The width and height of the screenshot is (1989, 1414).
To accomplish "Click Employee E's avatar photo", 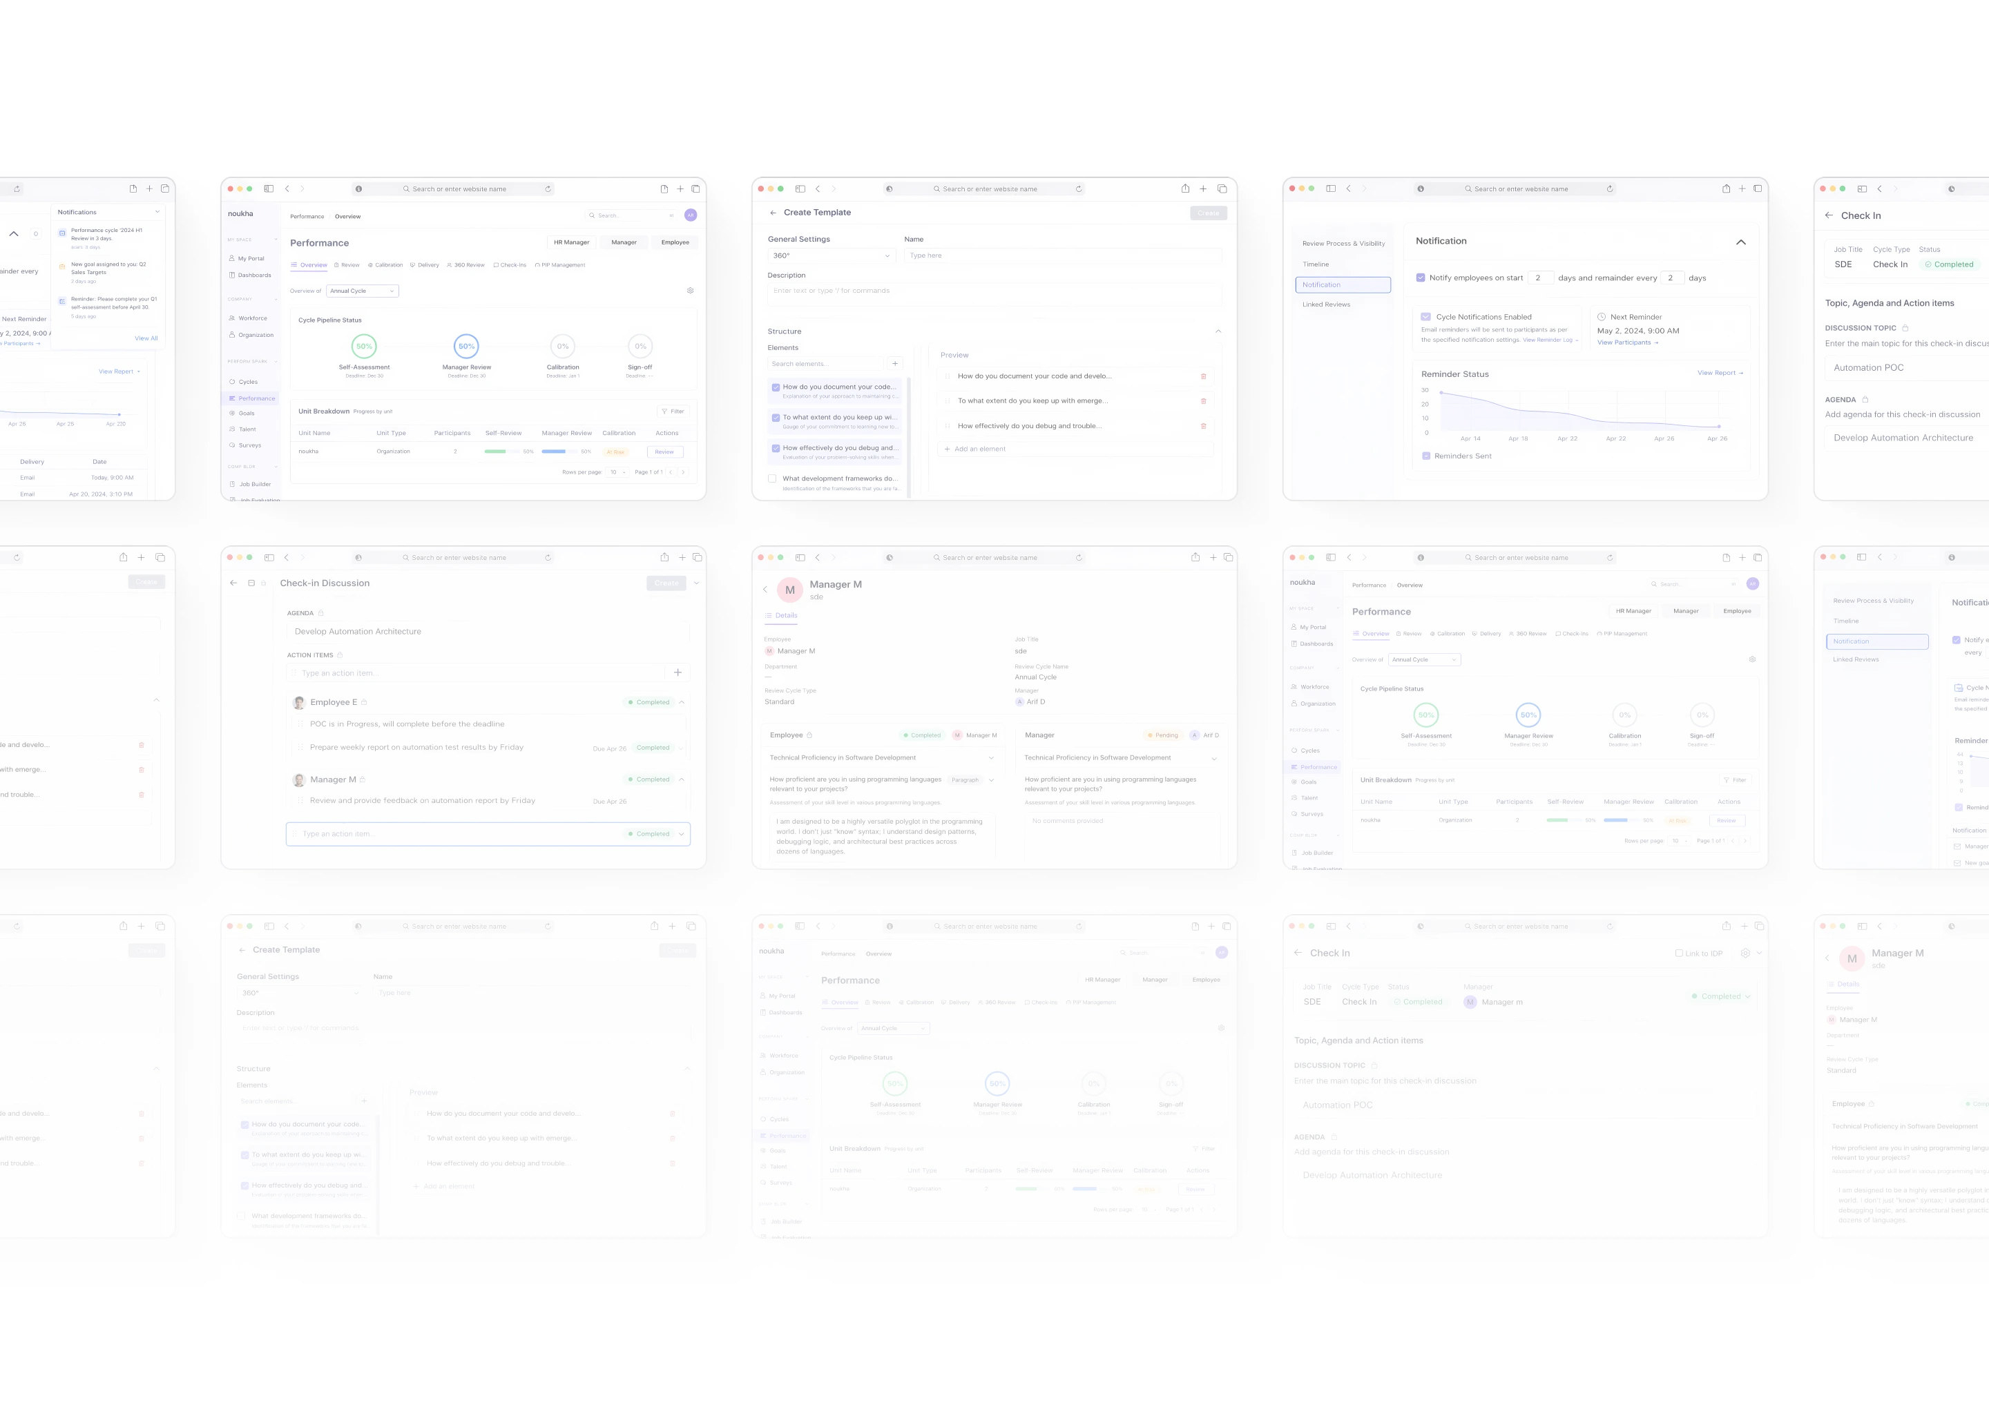I will pos(300,701).
